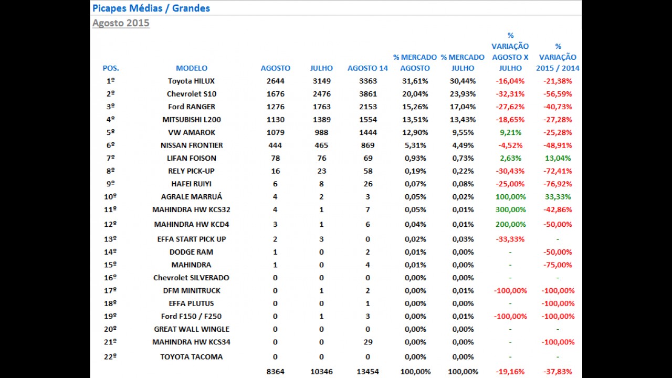The width and height of the screenshot is (672, 378).
Task: Select the KCS34 August 14 value '29'
Action: tap(367, 342)
